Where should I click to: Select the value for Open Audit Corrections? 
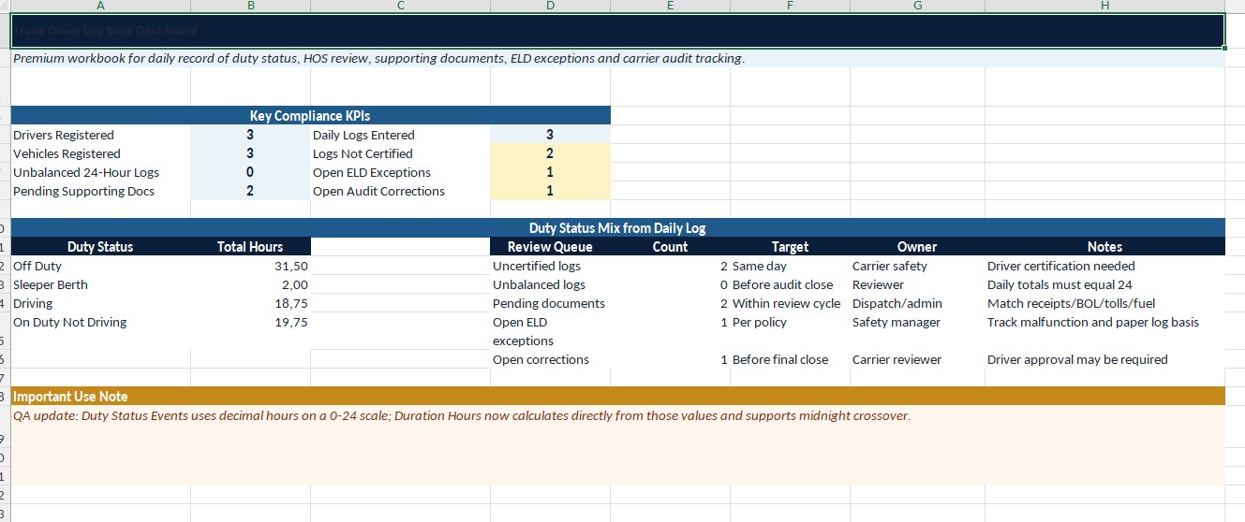tap(550, 191)
